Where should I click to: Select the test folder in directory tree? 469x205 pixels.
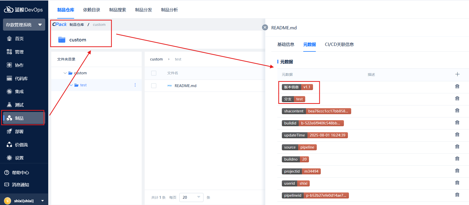[83, 85]
